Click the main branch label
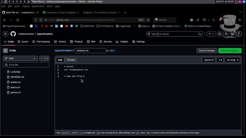246x138 pixels. pyautogui.click(x=112, y=51)
